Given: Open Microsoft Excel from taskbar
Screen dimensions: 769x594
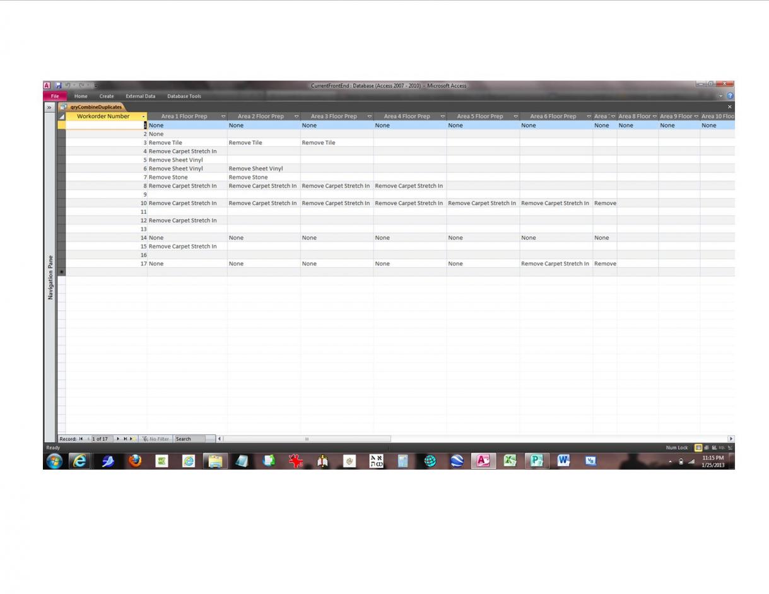Looking at the screenshot, I should point(510,461).
